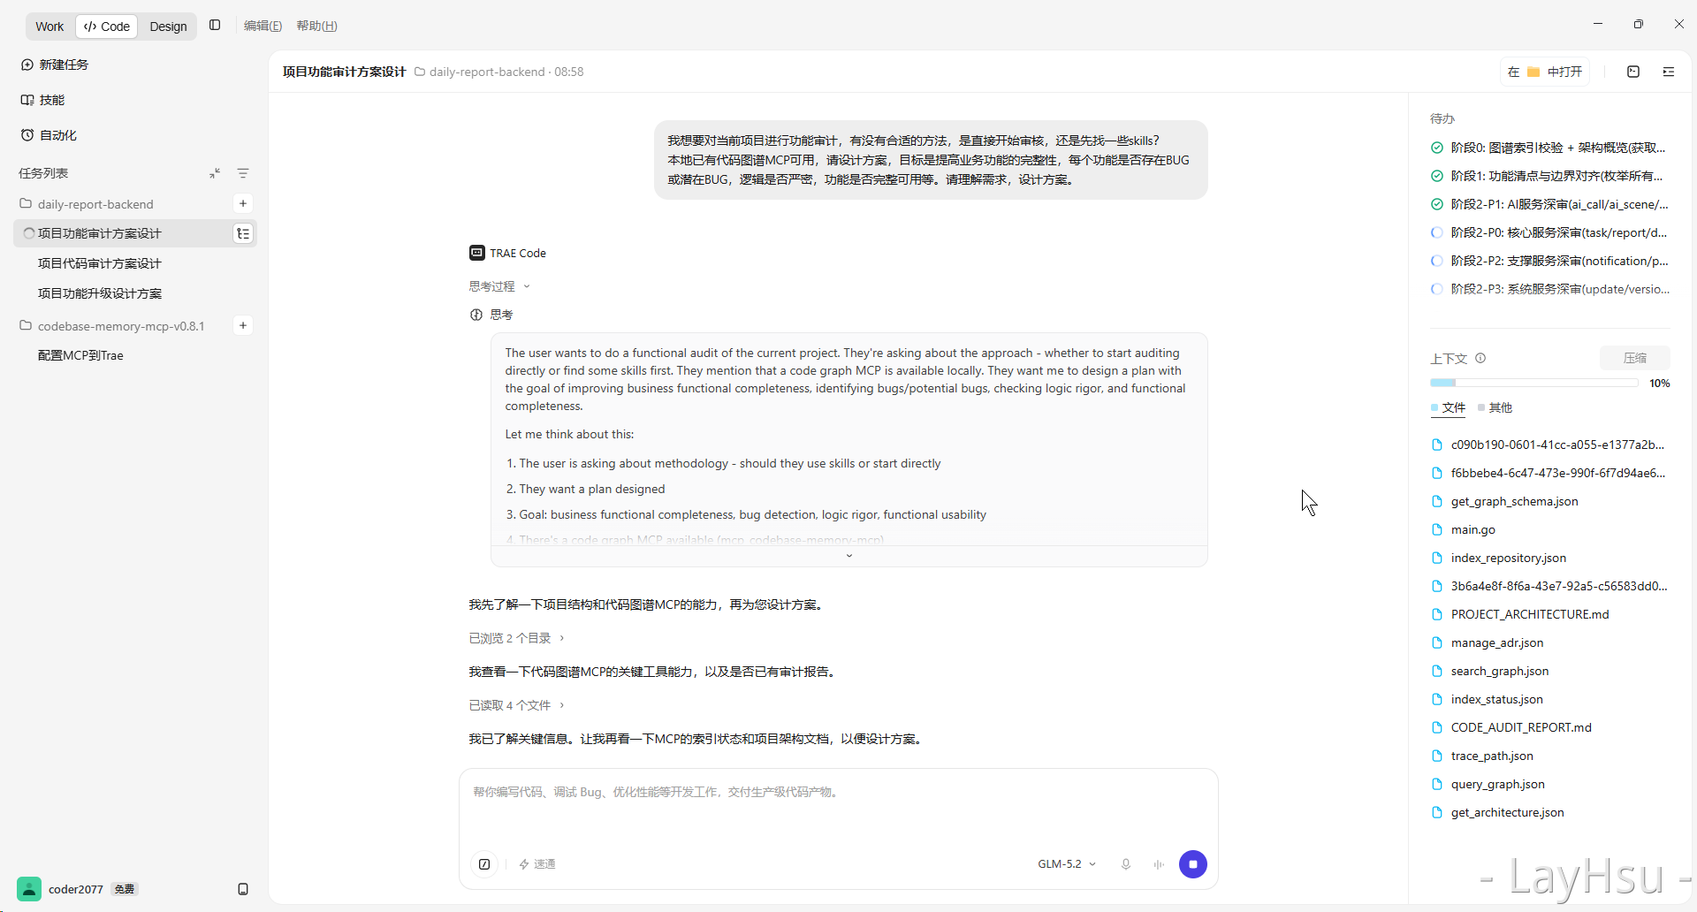Select the 其他 context tab
Image resolution: width=1697 pixels, height=912 pixels.
click(x=1495, y=407)
